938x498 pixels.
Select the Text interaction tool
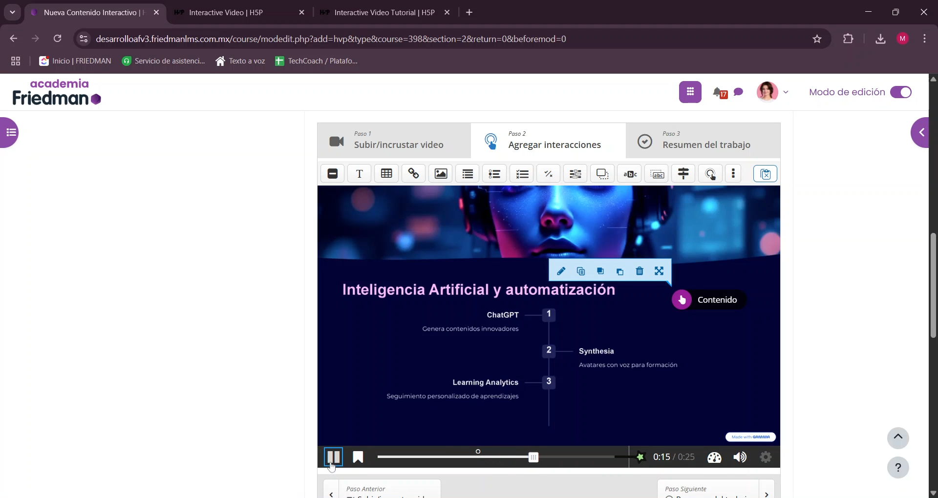pyautogui.click(x=360, y=174)
